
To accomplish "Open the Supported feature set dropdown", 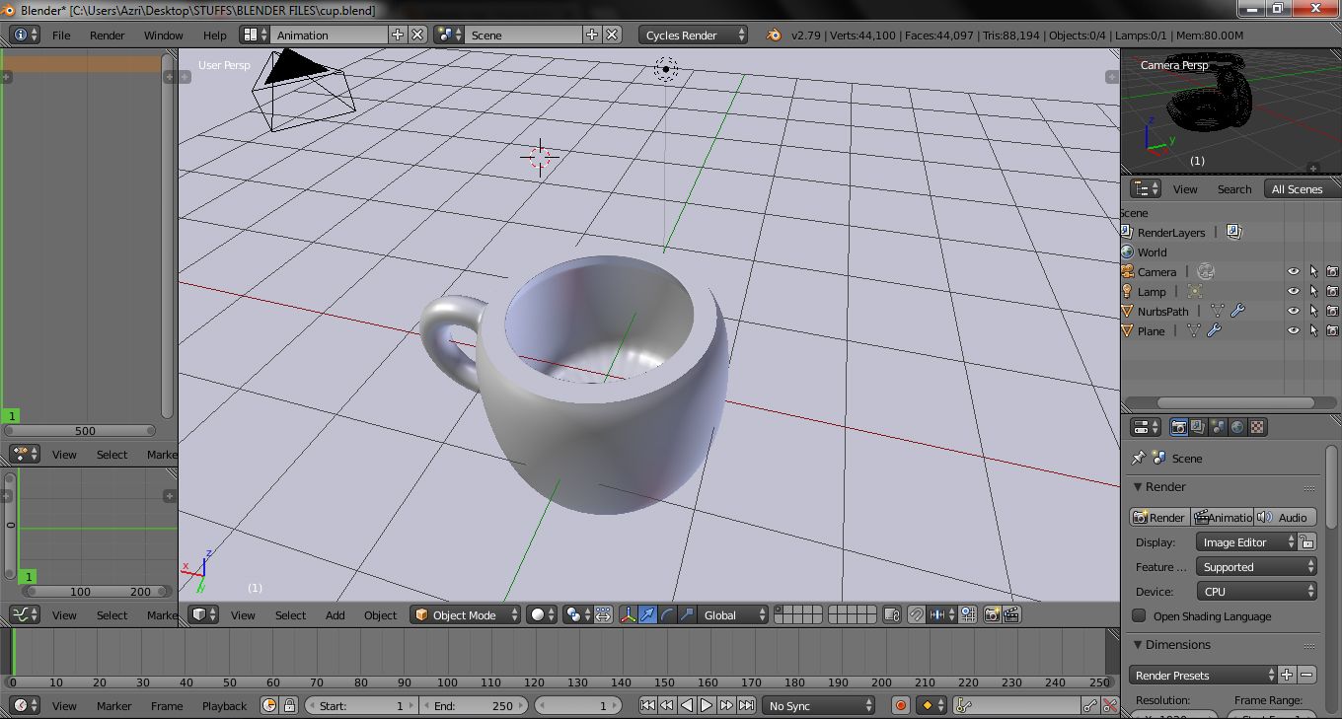I will click(1256, 566).
